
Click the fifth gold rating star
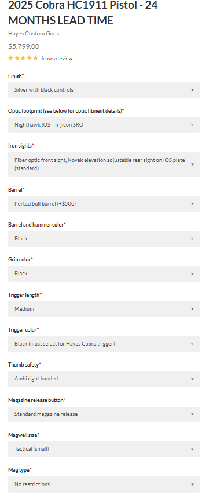pyautogui.click(x=35, y=58)
